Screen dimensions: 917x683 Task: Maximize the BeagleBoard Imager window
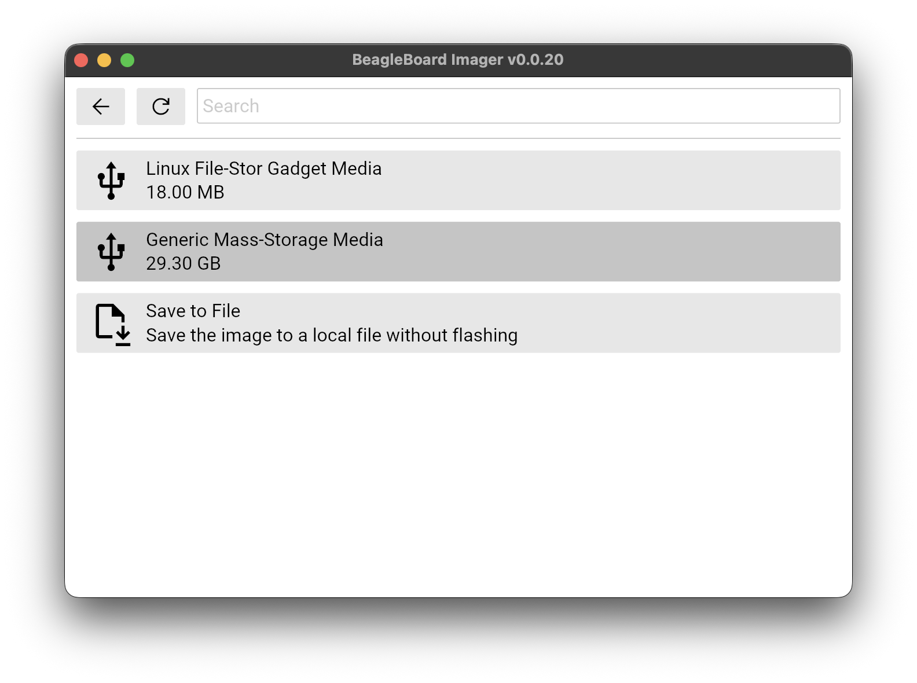(x=127, y=60)
